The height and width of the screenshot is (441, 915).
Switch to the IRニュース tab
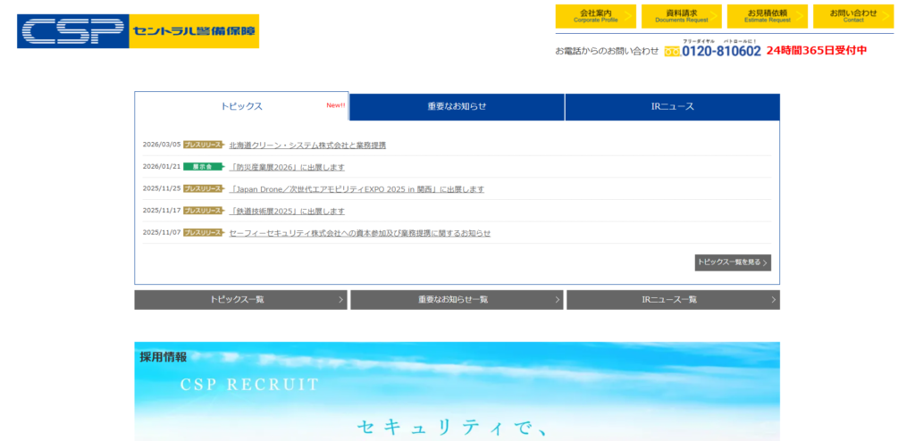tap(672, 106)
